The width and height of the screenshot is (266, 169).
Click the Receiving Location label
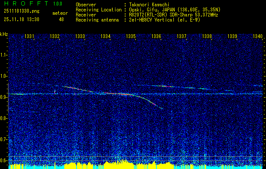tap(99, 10)
